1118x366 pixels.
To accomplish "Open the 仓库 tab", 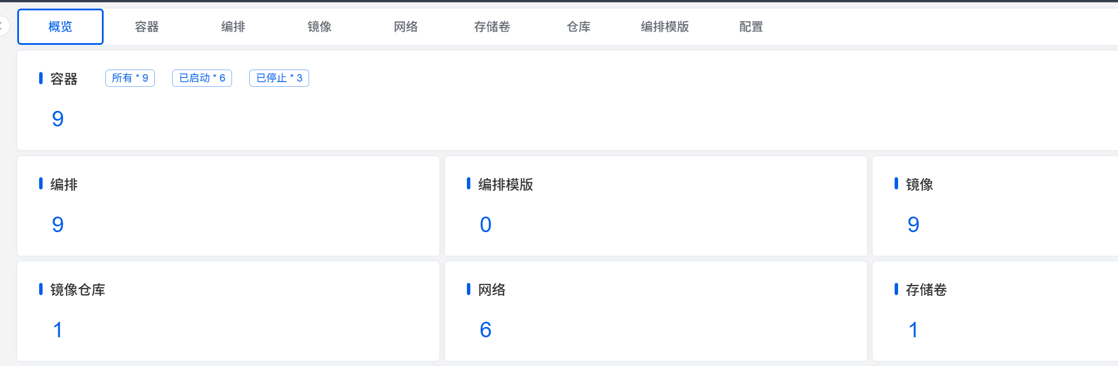I will (x=579, y=27).
